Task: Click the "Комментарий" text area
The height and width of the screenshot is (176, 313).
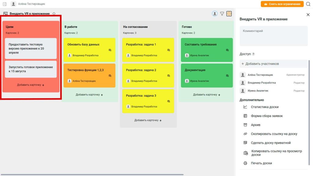Action: 274,36
